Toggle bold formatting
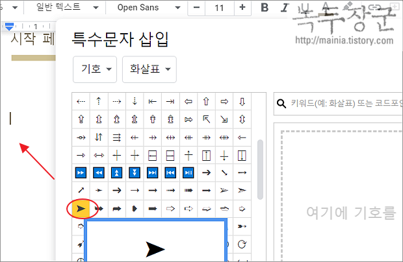The height and width of the screenshot is (262, 403). [x=265, y=8]
